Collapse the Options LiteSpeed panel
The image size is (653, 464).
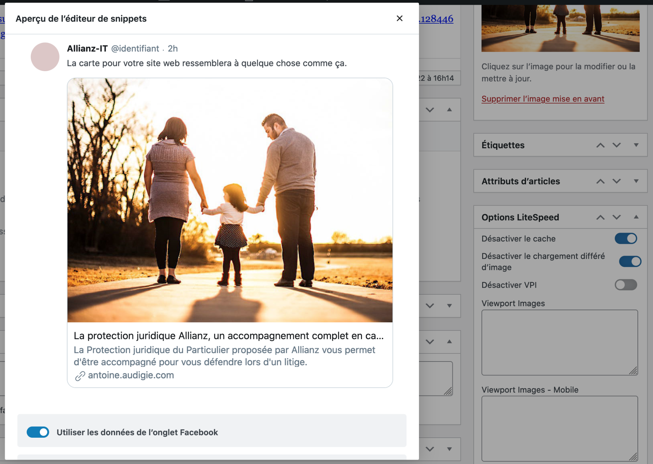pyautogui.click(x=636, y=217)
